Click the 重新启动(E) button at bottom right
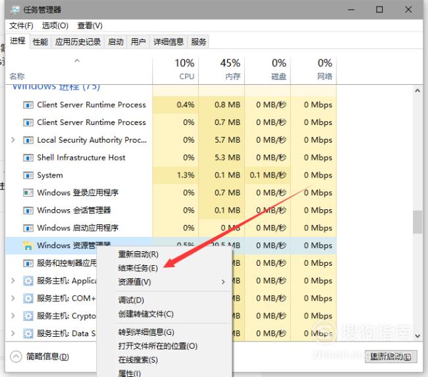Viewport: 428px width, 377px height. click(390, 357)
